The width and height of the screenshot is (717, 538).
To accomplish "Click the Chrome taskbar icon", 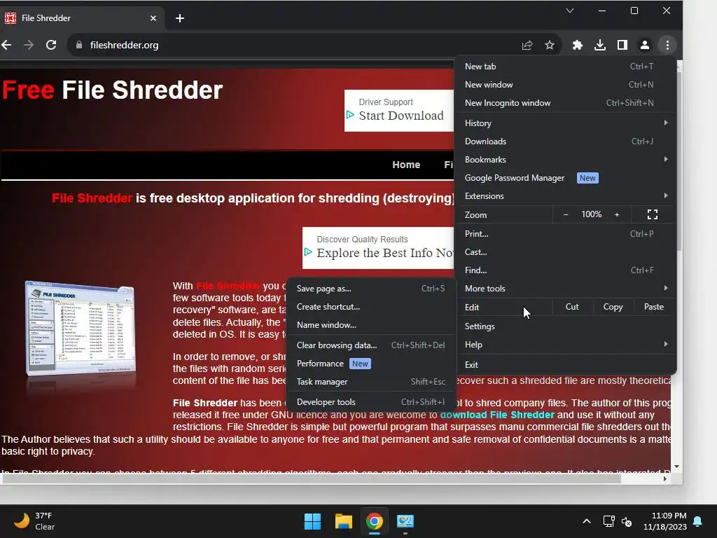I will point(374,521).
